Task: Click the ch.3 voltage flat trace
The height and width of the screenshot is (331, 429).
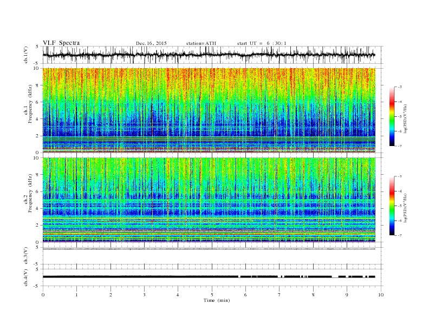Action: pos(209,249)
